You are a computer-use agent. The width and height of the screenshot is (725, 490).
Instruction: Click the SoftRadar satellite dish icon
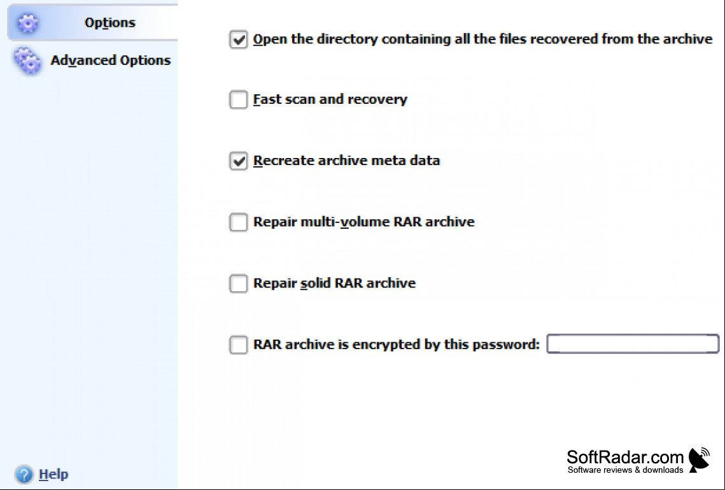699,460
